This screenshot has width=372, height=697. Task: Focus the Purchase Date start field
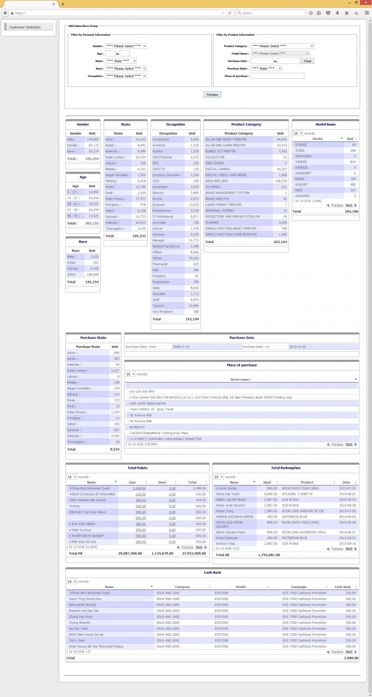point(262,61)
